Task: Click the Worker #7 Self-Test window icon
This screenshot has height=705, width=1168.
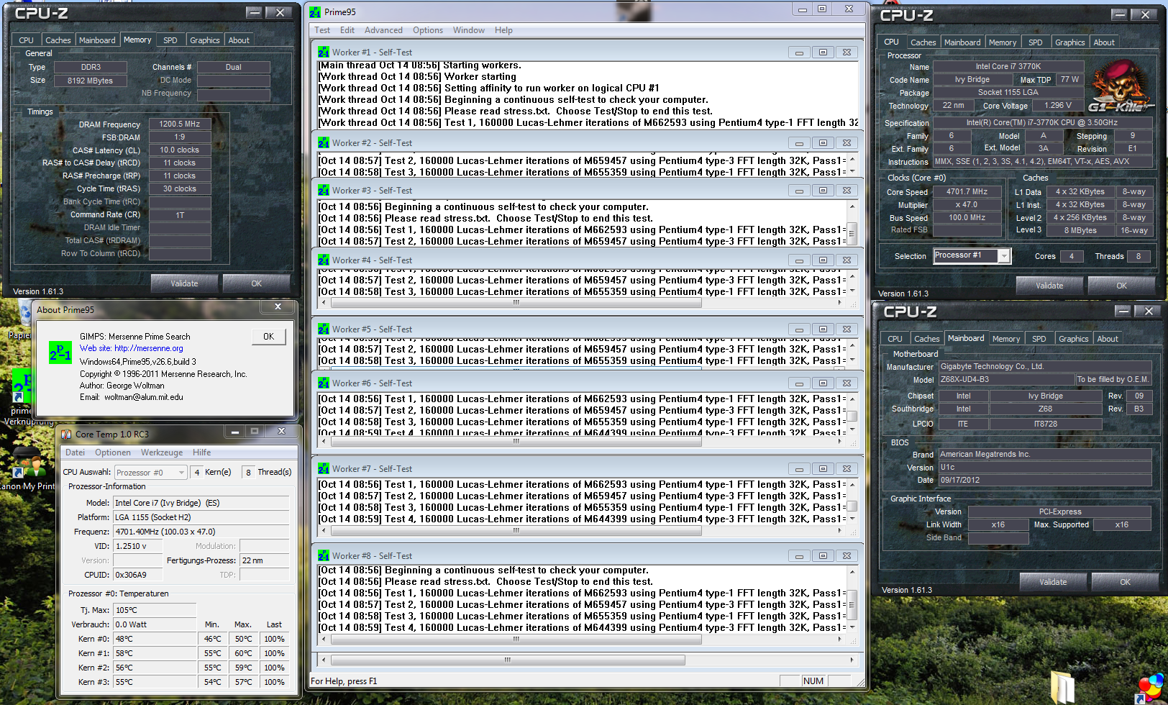Action: (324, 469)
